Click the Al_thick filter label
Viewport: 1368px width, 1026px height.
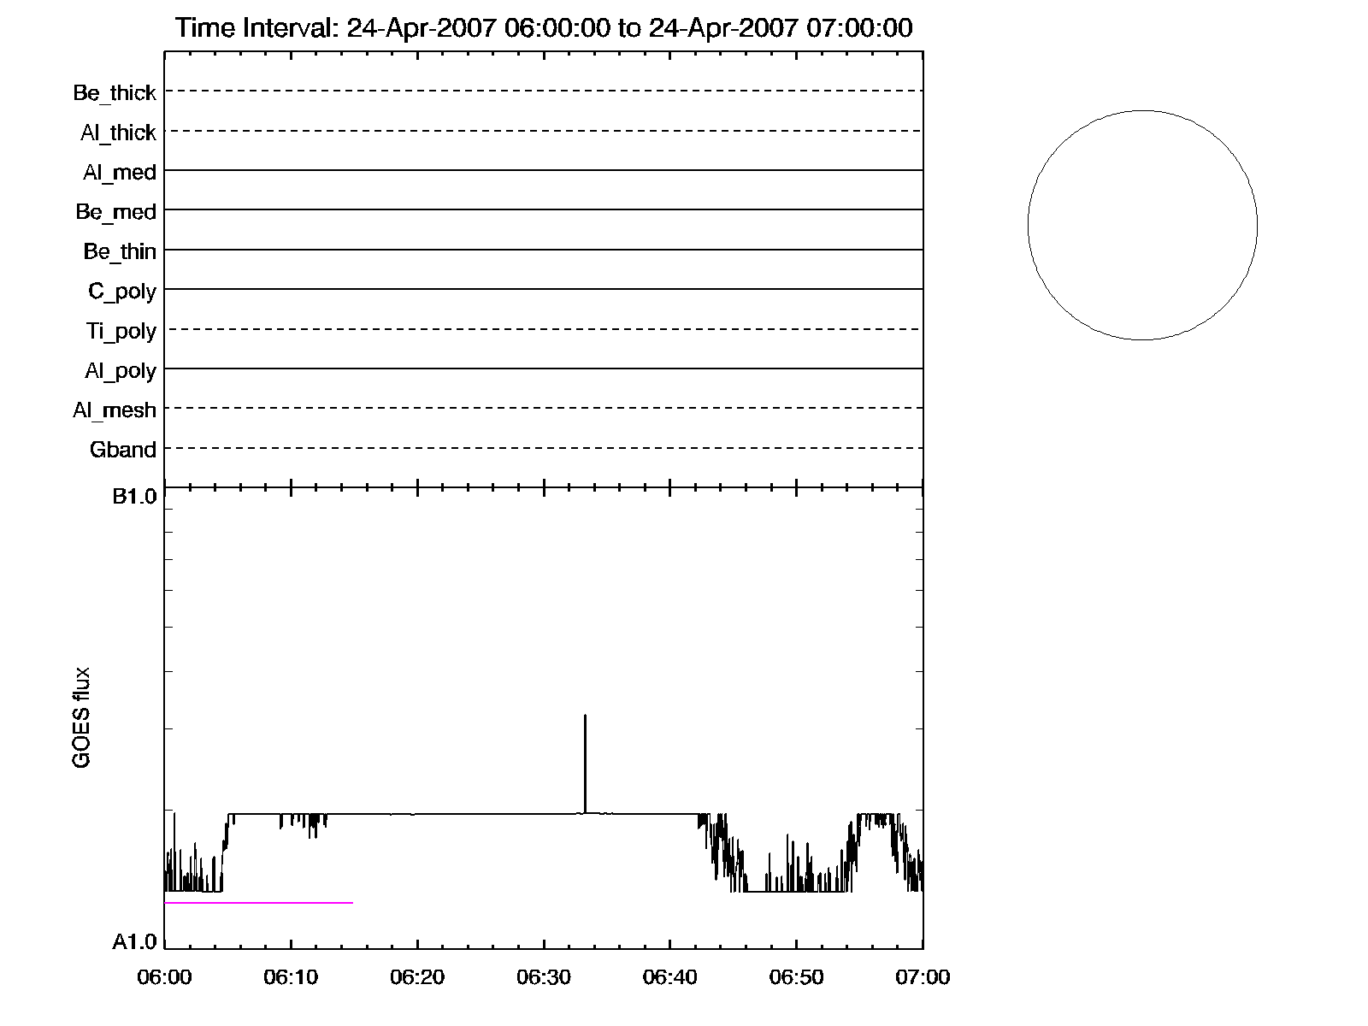[x=118, y=133]
